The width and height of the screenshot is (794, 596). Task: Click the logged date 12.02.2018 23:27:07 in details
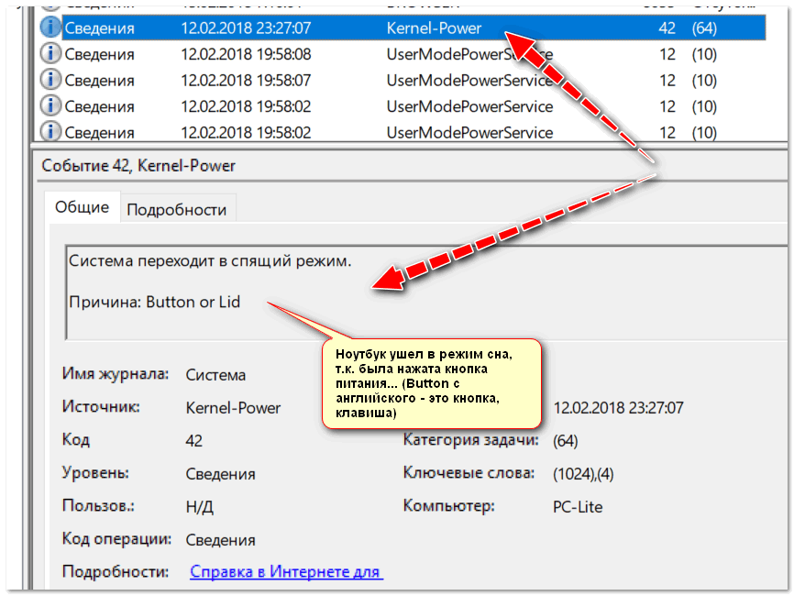[618, 408]
